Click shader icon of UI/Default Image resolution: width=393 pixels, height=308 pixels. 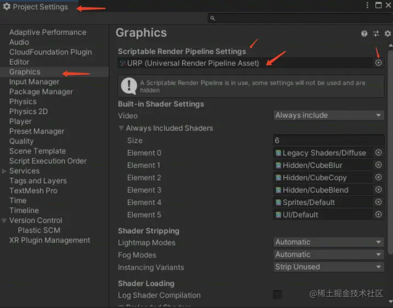[x=278, y=215]
